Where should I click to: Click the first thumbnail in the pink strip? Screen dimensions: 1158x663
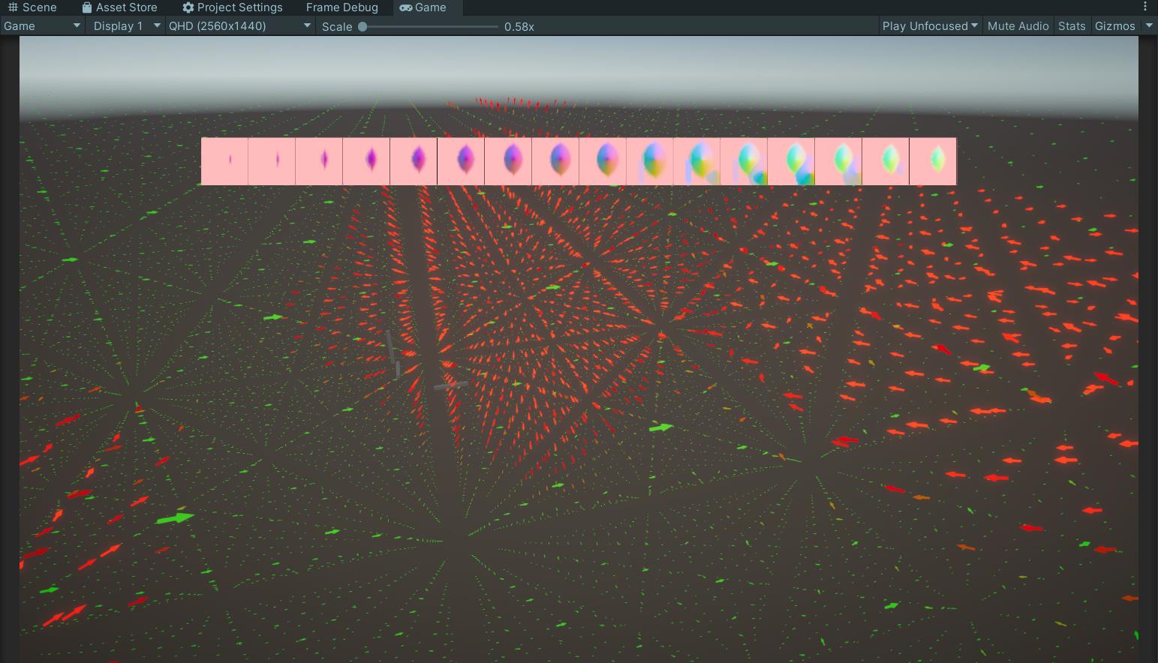pyautogui.click(x=225, y=160)
